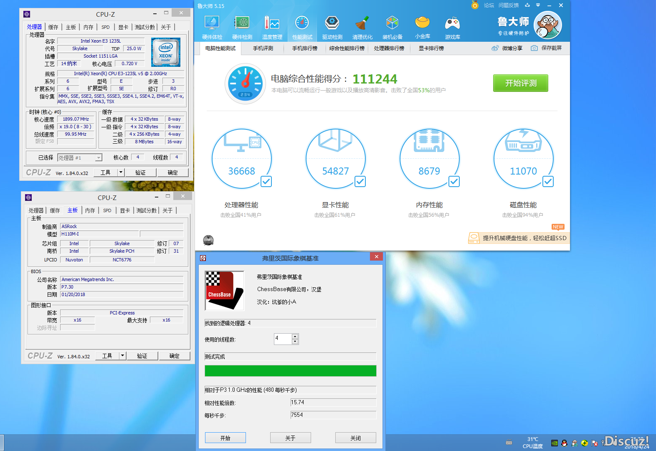Uncheck the graphics card performance checkbox
Image resolution: width=656 pixels, height=451 pixels.
360,181
